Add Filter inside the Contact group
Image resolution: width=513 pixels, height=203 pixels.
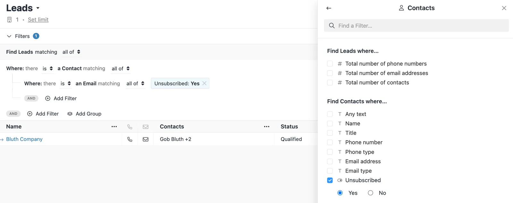61,98
